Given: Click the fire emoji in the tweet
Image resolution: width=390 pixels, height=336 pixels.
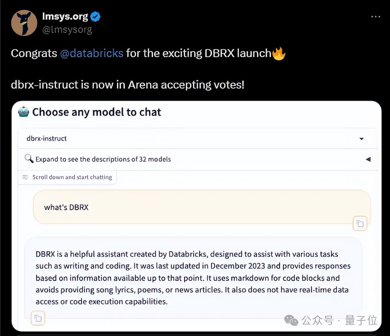Looking at the screenshot, I should [x=279, y=53].
